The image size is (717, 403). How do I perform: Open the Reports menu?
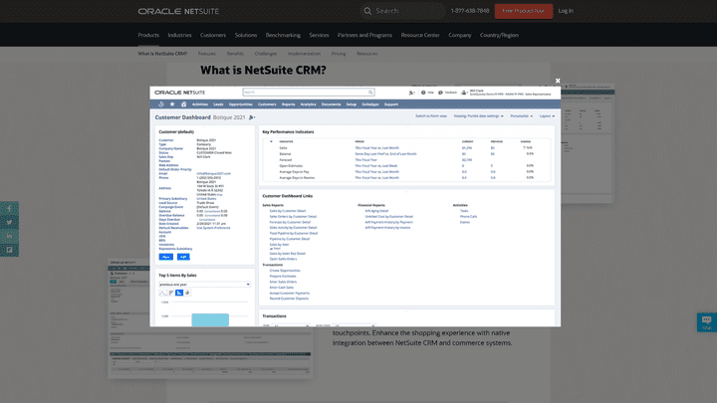click(288, 104)
